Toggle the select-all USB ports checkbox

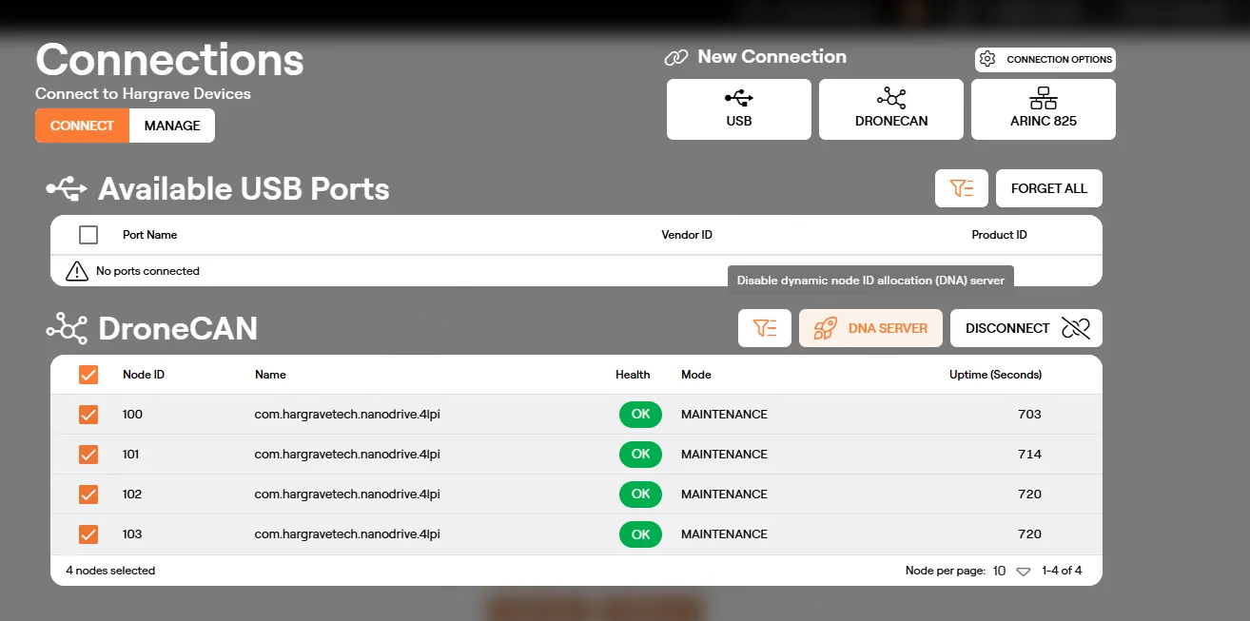(x=88, y=235)
